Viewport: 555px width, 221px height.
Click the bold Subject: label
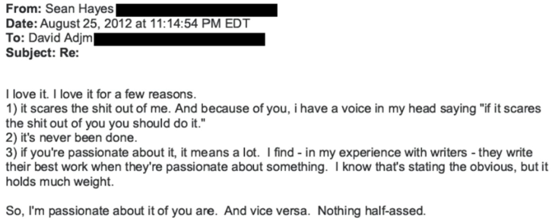[x=30, y=53]
